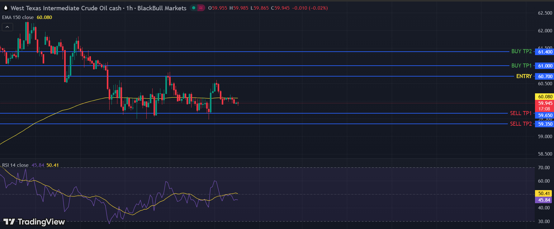554x229 pixels.
Task: Click the red 59.945 current price tag
Action: (545, 103)
